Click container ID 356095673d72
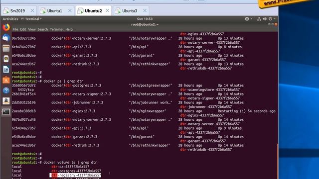This screenshot has height=179, width=319. point(23,86)
